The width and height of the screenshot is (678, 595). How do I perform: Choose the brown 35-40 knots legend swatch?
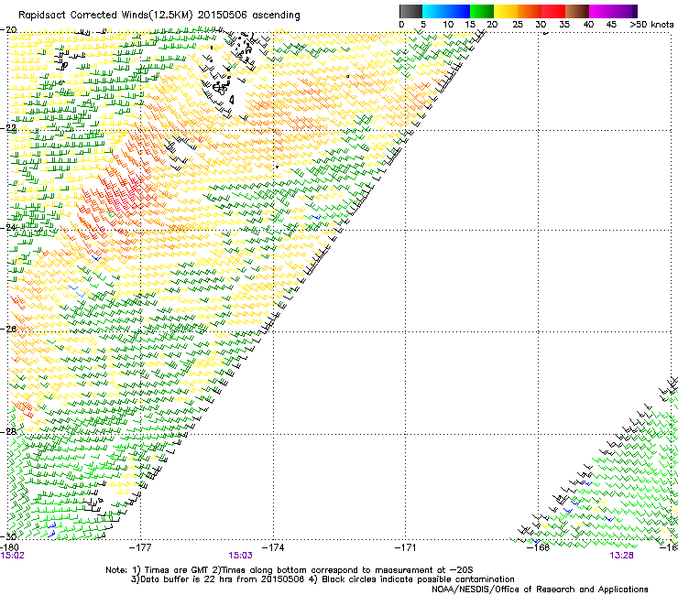[x=577, y=11]
